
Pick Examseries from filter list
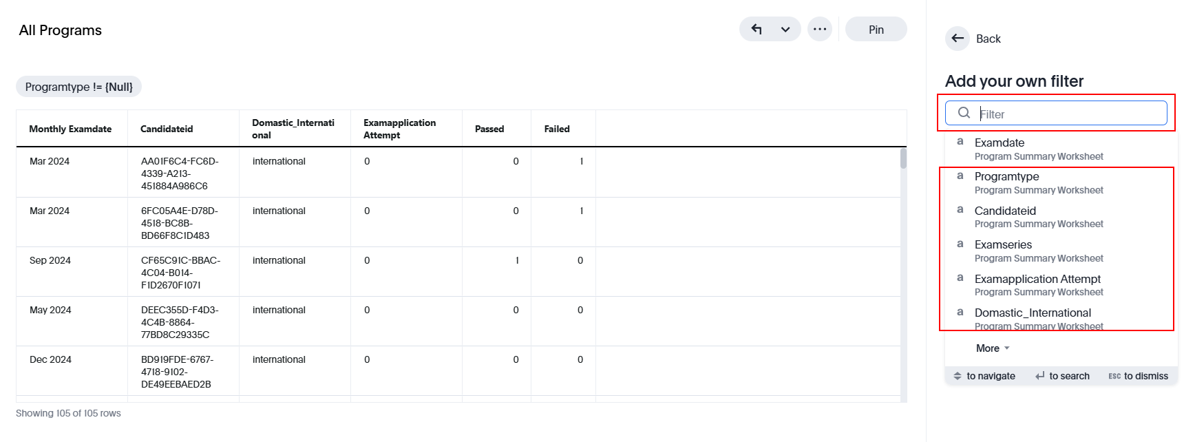(x=1003, y=245)
